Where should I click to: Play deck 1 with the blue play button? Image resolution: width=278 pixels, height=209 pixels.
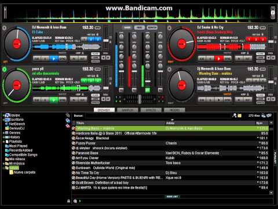(x=54, y=59)
